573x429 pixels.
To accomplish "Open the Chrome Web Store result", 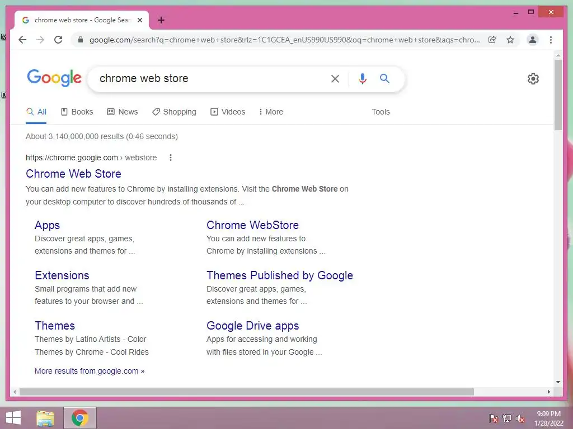I will [x=73, y=174].
